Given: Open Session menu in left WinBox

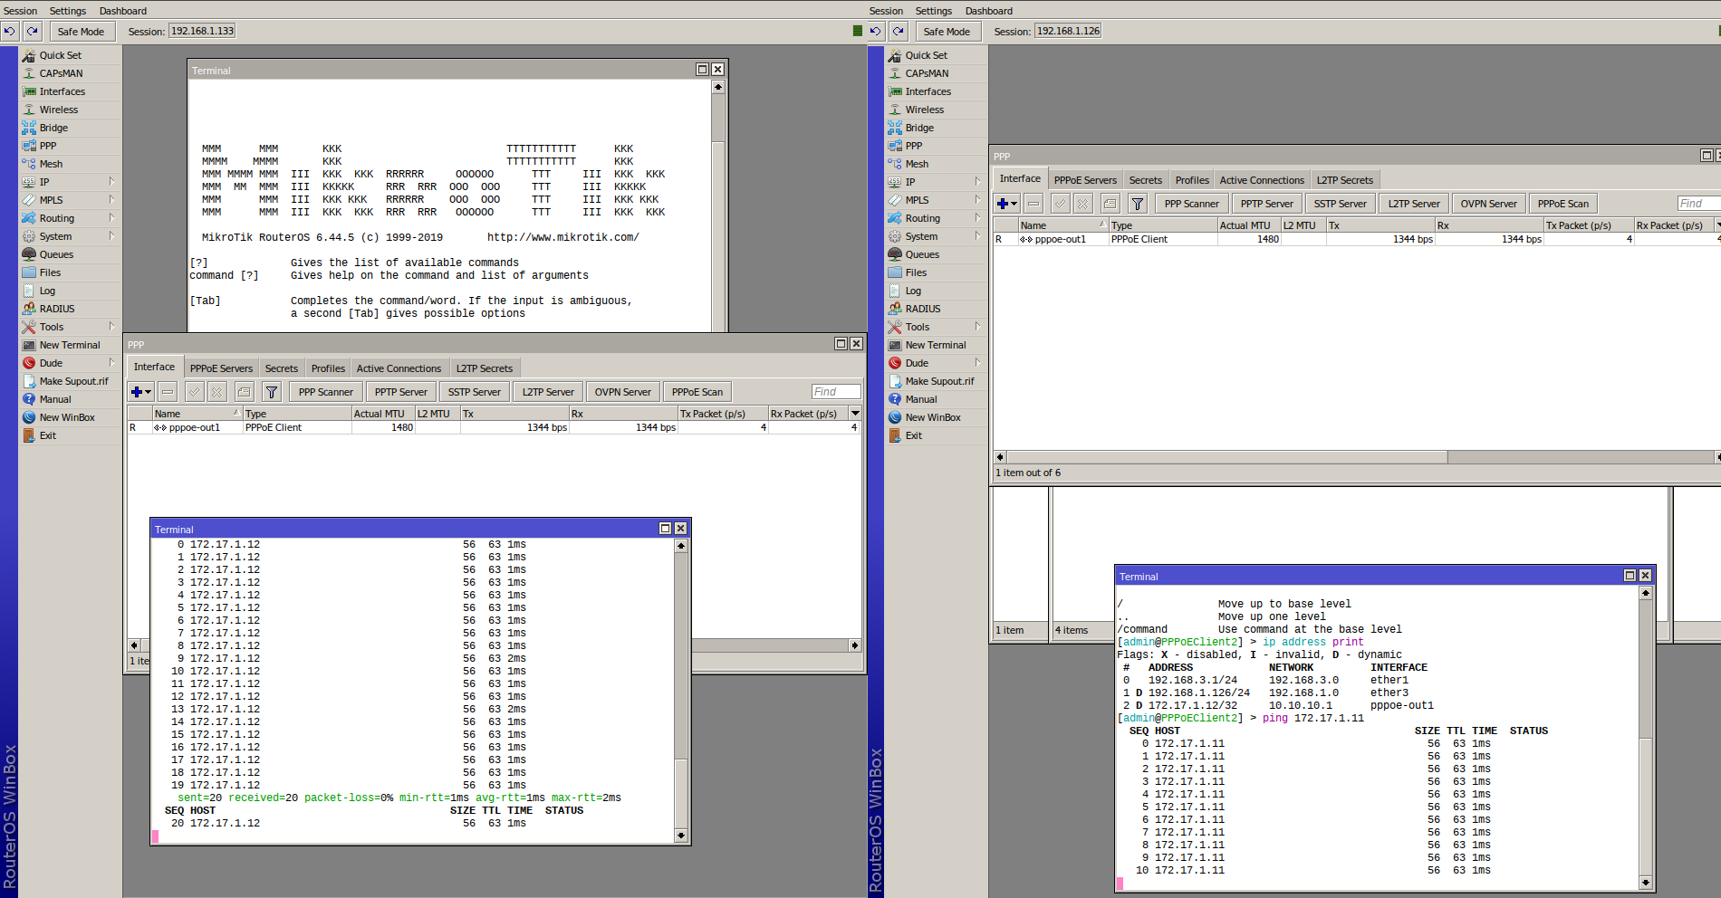Looking at the screenshot, I should [21, 11].
